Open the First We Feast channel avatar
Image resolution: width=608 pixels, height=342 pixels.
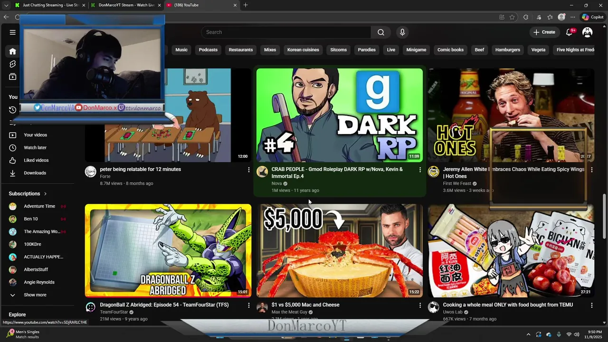click(434, 172)
